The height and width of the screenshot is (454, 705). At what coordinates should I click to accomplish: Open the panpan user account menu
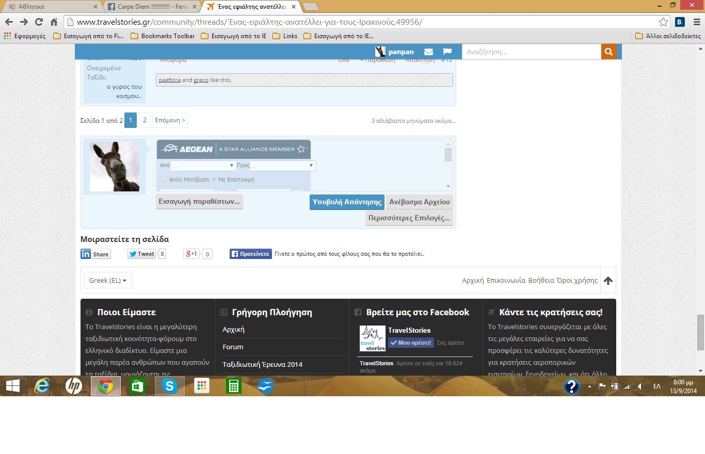pos(395,52)
